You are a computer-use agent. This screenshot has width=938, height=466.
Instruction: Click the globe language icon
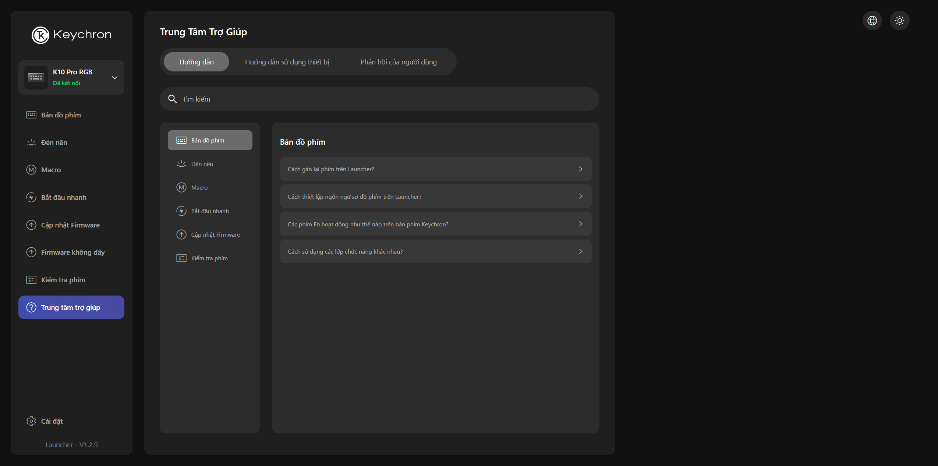point(872,21)
